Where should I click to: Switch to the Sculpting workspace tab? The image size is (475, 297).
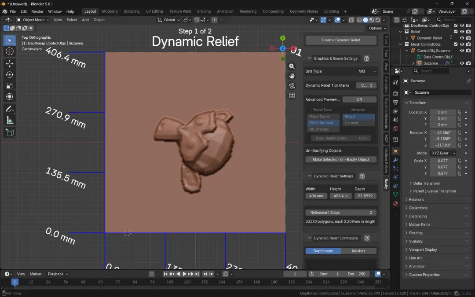point(132,11)
